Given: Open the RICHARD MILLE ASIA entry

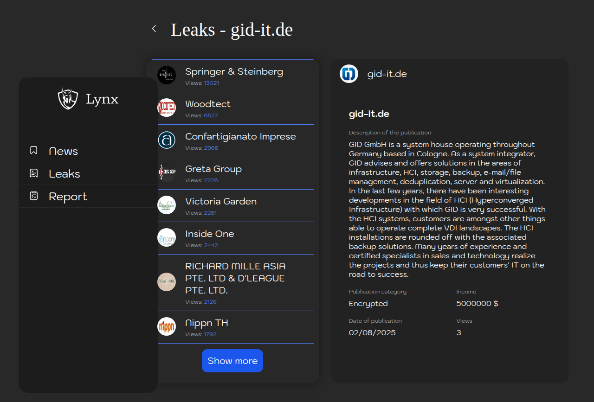Looking at the screenshot, I should pyautogui.click(x=232, y=282).
